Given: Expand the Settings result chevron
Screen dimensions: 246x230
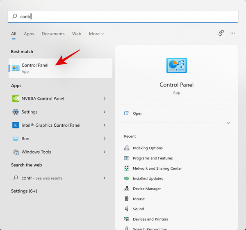Looking at the screenshot, I should 105,112.
